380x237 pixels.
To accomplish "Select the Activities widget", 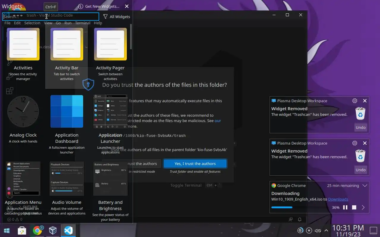I will 23,55.
